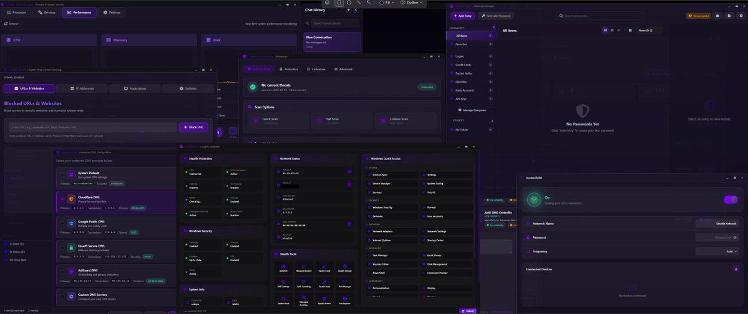This screenshot has height=314, width=748.
Task: Click export icon beside cloud in Password Manager
Action: point(729,16)
